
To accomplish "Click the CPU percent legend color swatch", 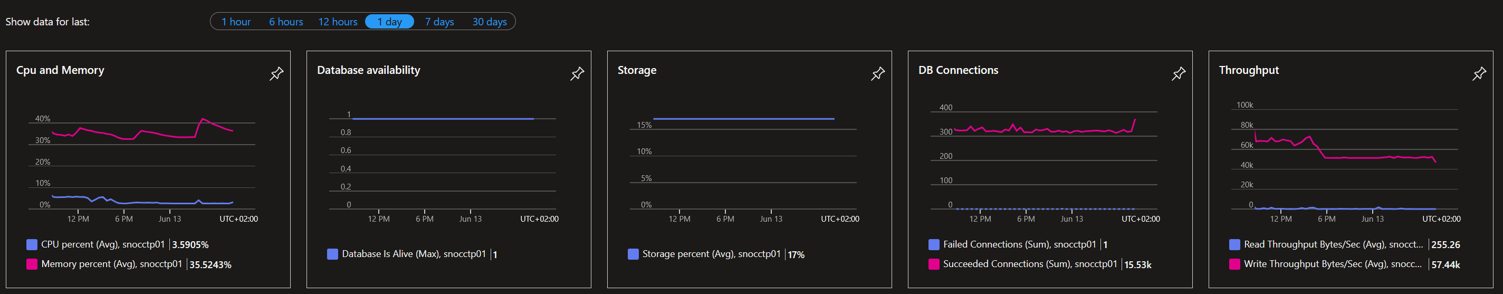I will tap(32, 244).
